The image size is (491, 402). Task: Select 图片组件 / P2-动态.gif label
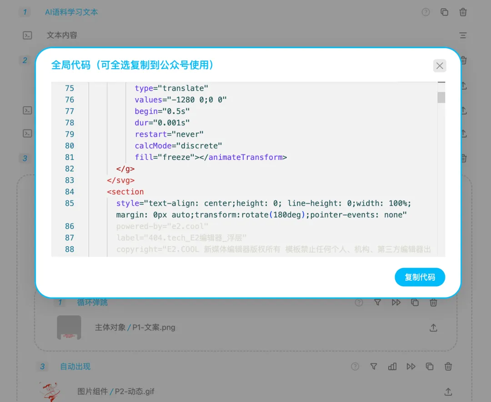[116, 392]
